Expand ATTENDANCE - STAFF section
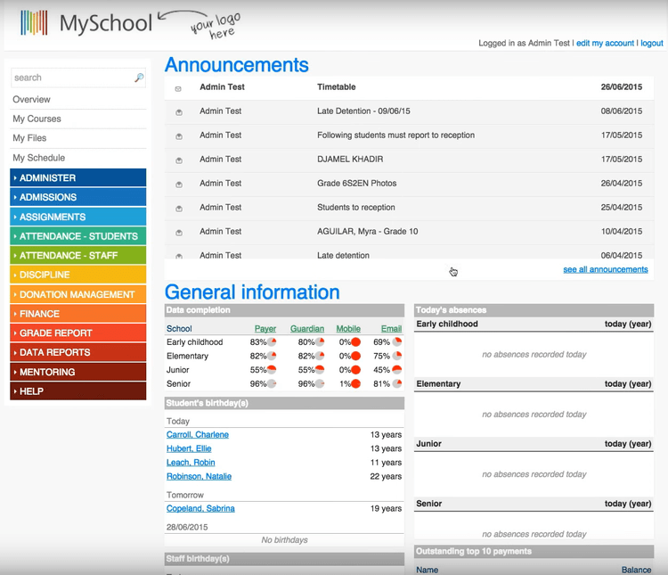 [x=78, y=255]
